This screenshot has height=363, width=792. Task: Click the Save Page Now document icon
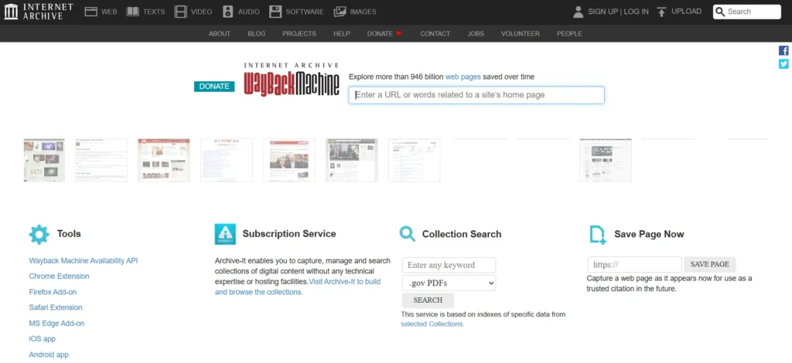tap(598, 235)
